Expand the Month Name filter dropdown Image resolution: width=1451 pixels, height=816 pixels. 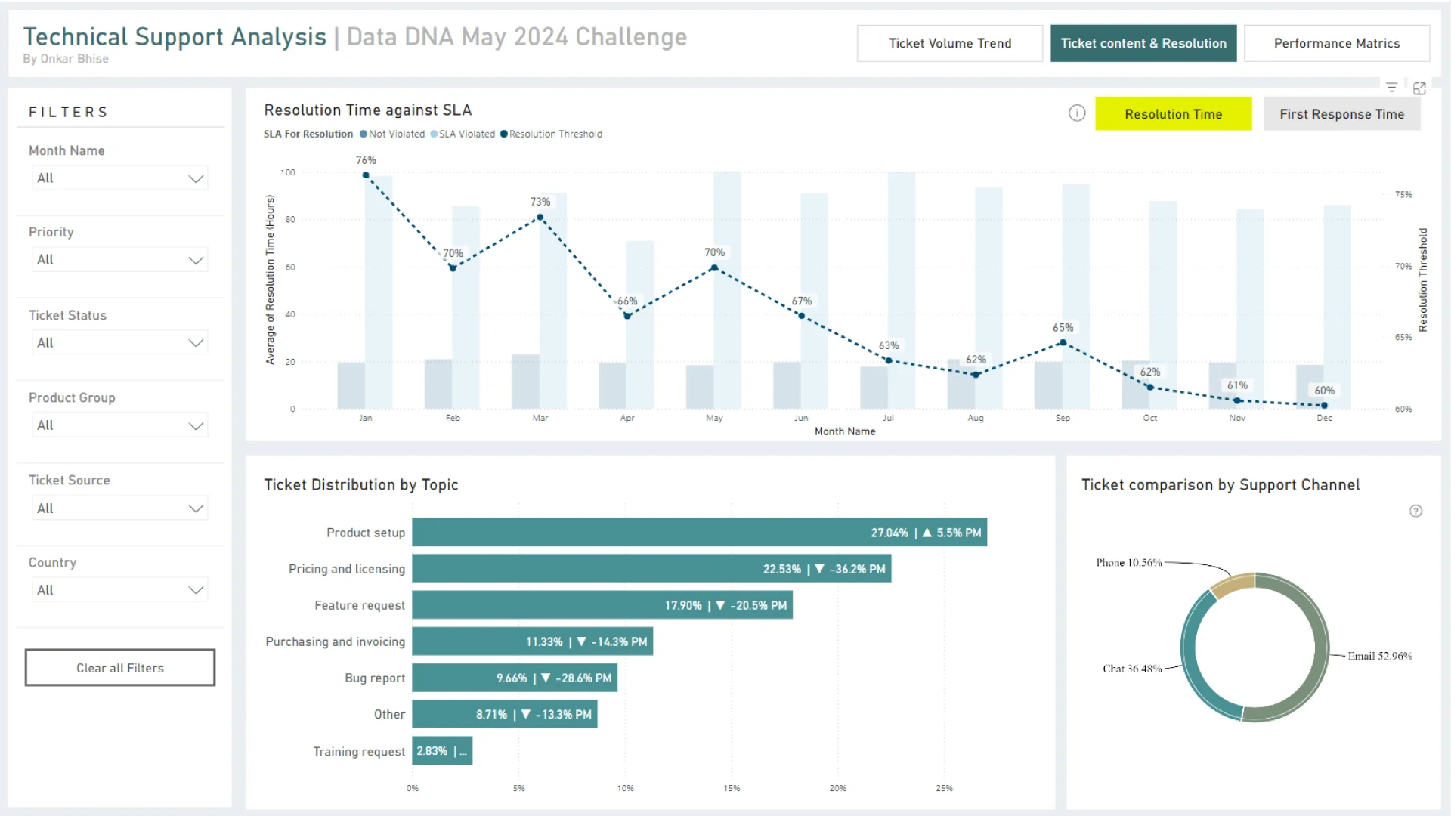[121, 178]
